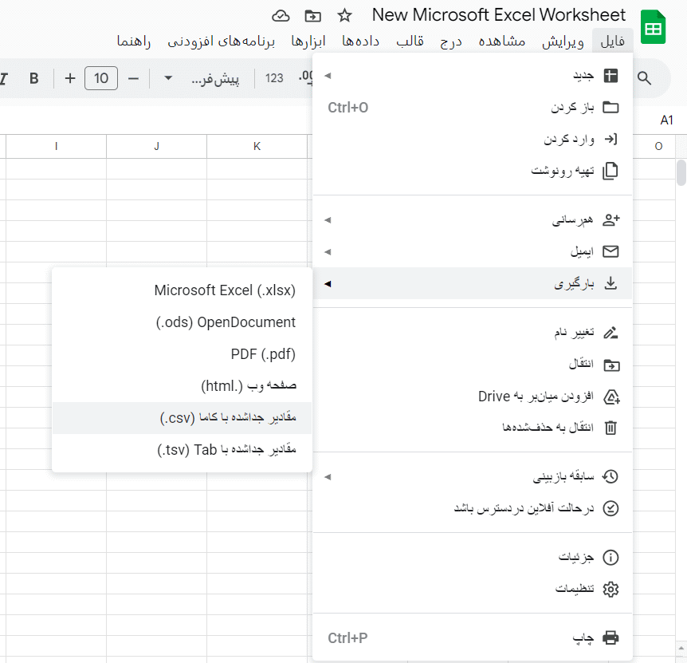
Task: Click the trash bin icon
Action: pyautogui.click(x=610, y=428)
